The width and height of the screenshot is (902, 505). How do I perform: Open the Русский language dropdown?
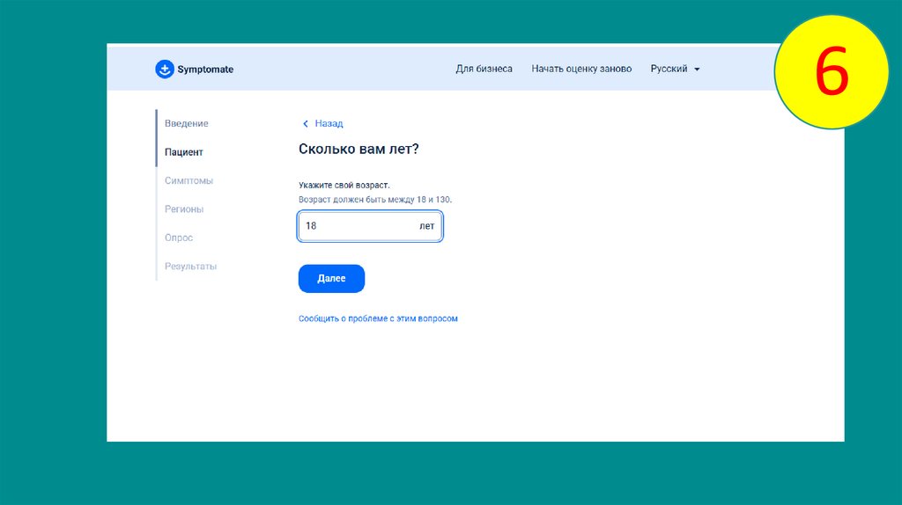tap(675, 69)
